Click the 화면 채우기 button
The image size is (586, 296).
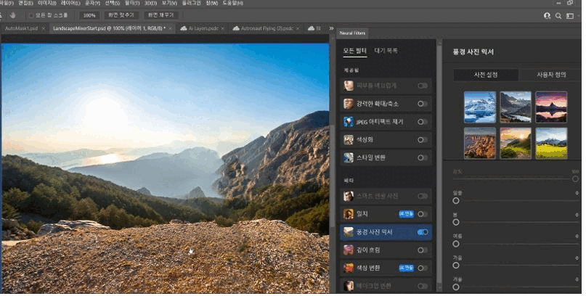161,15
